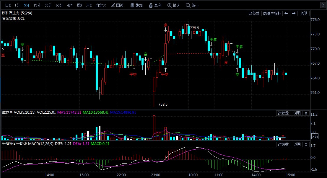Image resolution: width=327 pixels, height=178 pixels.
Task: Close the volume VOL indicator panel
Action: [x=306, y=113]
